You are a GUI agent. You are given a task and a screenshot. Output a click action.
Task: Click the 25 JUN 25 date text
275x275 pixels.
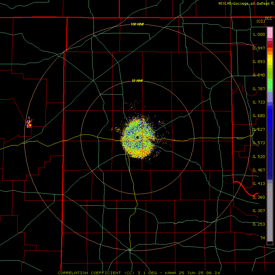[x=191, y=273]
